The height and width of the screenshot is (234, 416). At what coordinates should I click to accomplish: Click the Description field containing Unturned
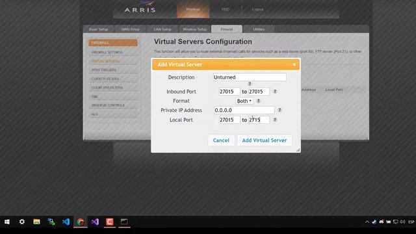point(250,77)
